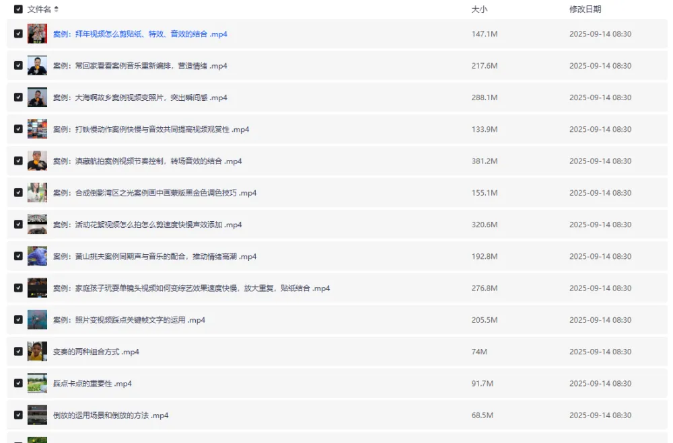The width and height of the screenshot is (673, 443).
Task: Open the 打铁慢动作 video thumbnail
Action: tap(37, 129)
